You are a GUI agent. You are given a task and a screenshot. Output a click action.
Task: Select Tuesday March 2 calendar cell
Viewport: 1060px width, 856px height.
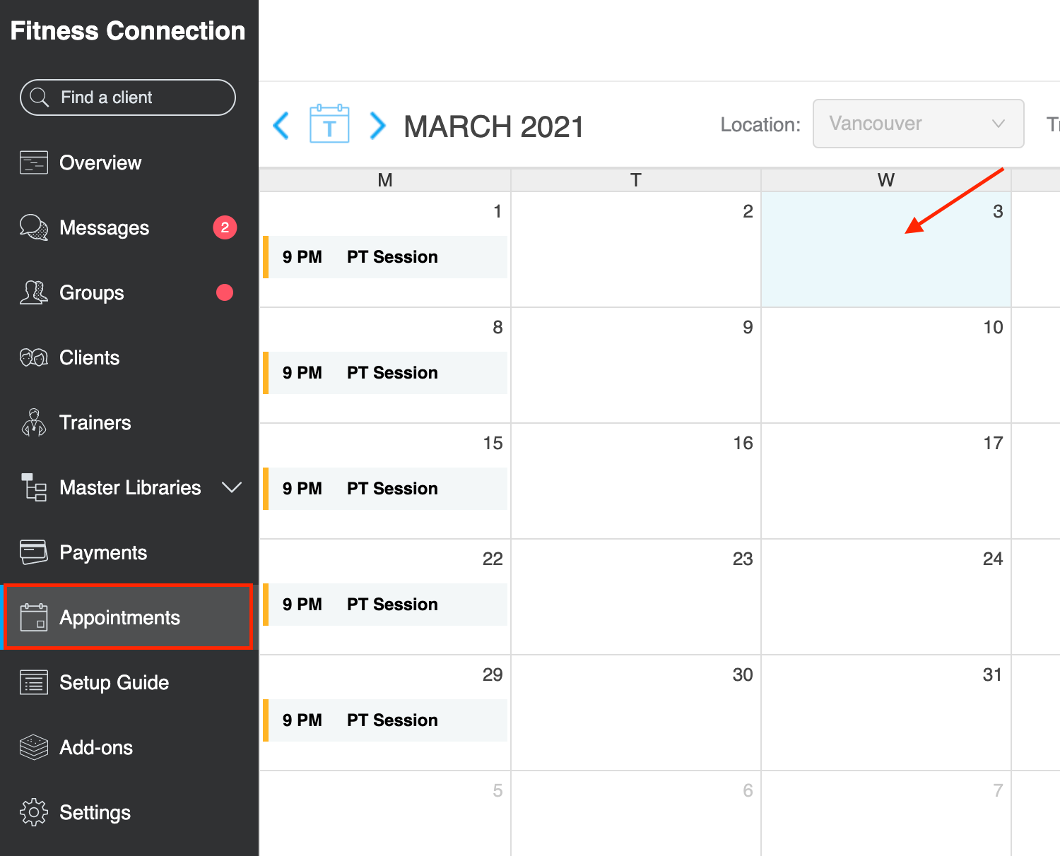[x=636, y=249]
